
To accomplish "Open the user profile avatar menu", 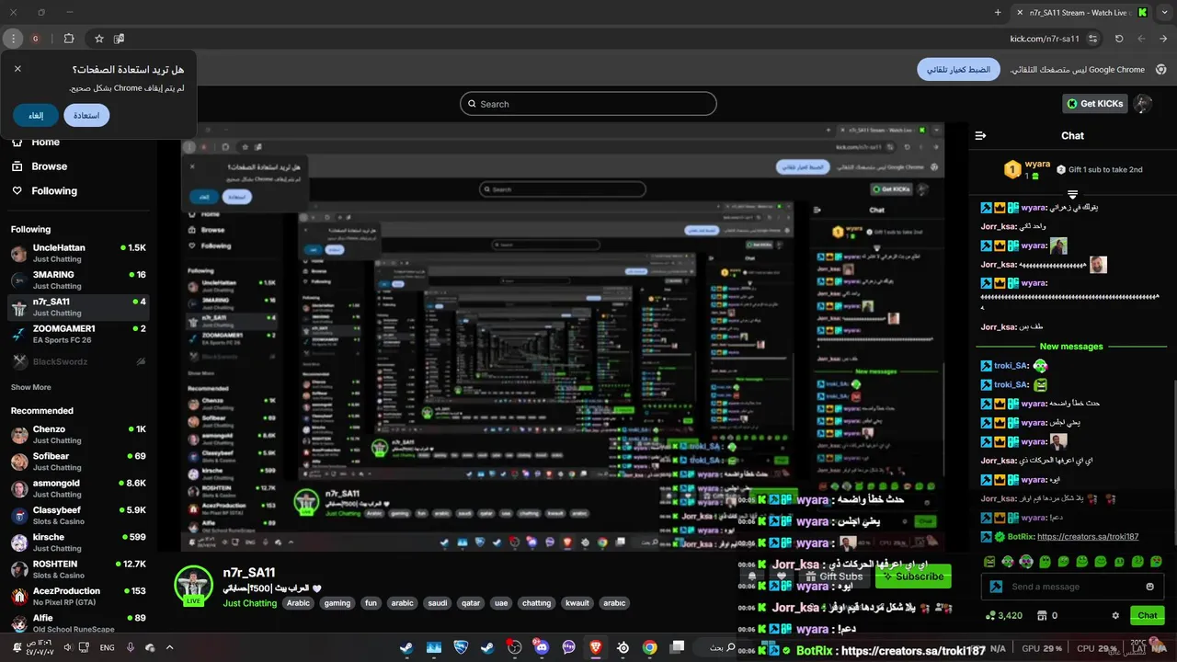I will (x=1143, y=104).
